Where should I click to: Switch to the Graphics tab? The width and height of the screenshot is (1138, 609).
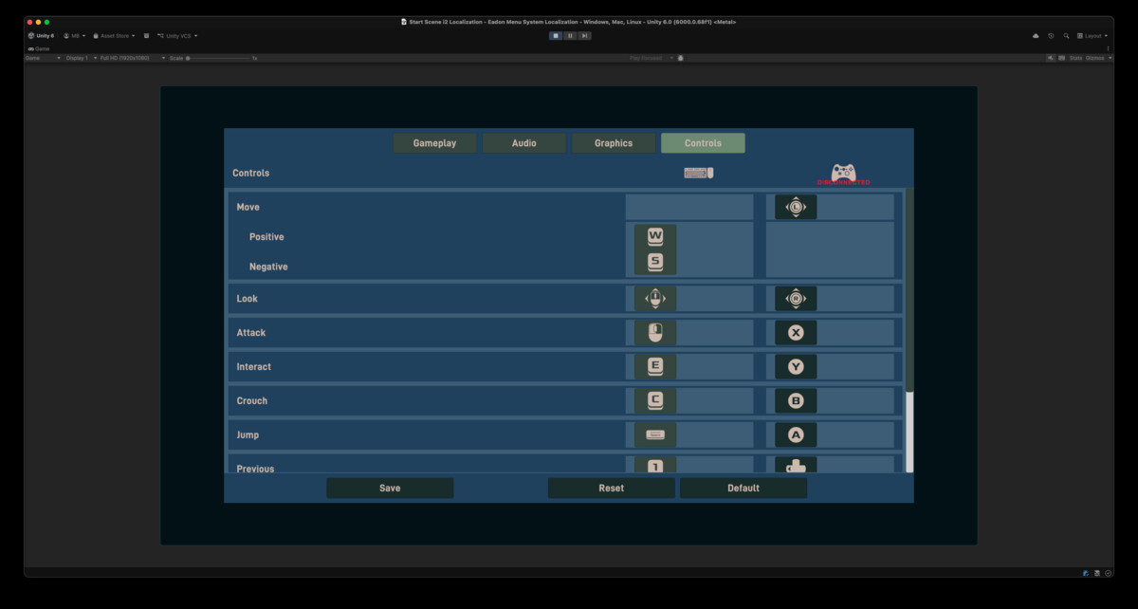pyautogui.click(x=613, y=142)
